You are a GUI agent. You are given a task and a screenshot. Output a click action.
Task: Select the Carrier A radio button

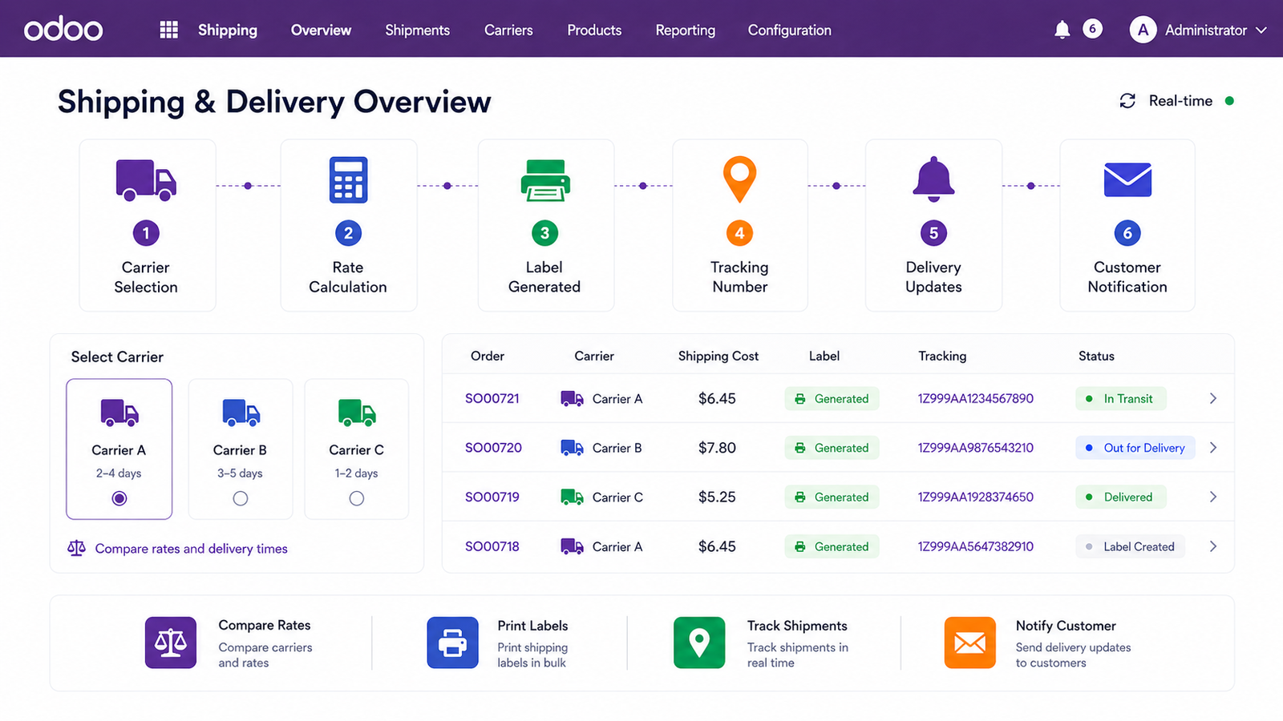[119, 498]
